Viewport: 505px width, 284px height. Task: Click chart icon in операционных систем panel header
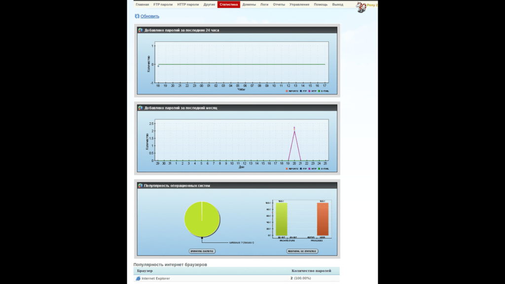[141, 185]
